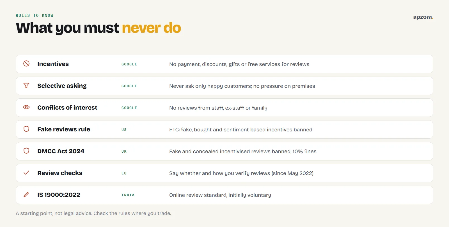Click the eye icon beside Conflicts of interest

pyautogui.click(x=26, y=107)
